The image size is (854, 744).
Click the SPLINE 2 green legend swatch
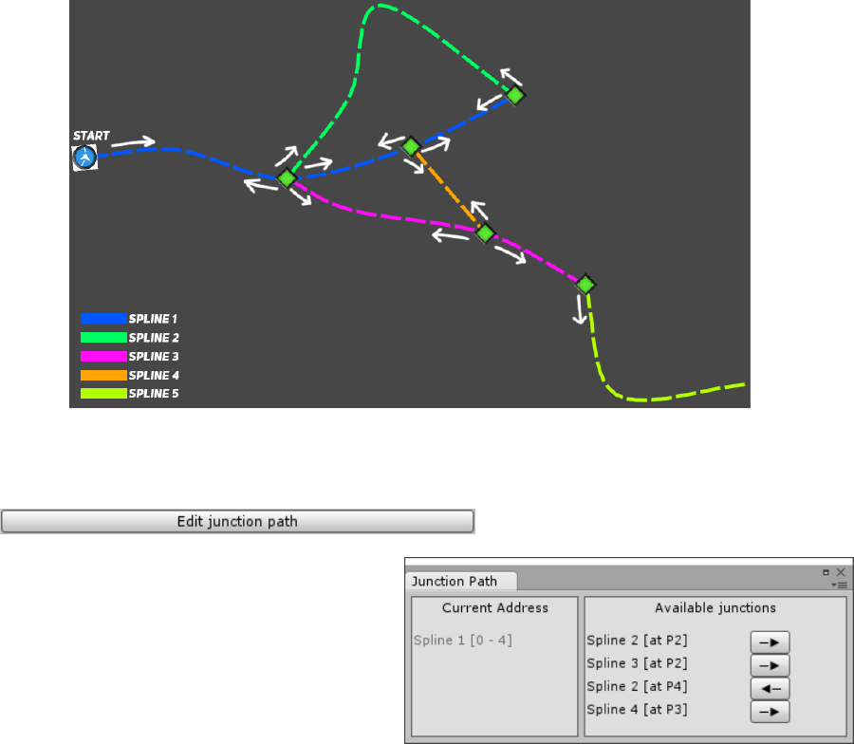tap(103, 337)
